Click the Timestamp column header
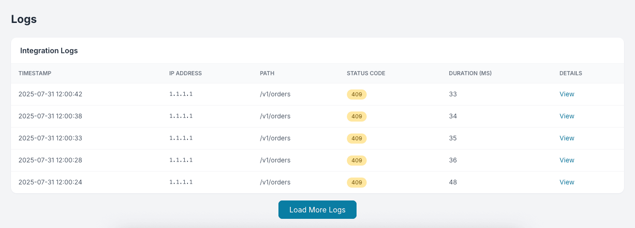Image resolution: width=635 pixels, height=228 pixels. (35, 73)
